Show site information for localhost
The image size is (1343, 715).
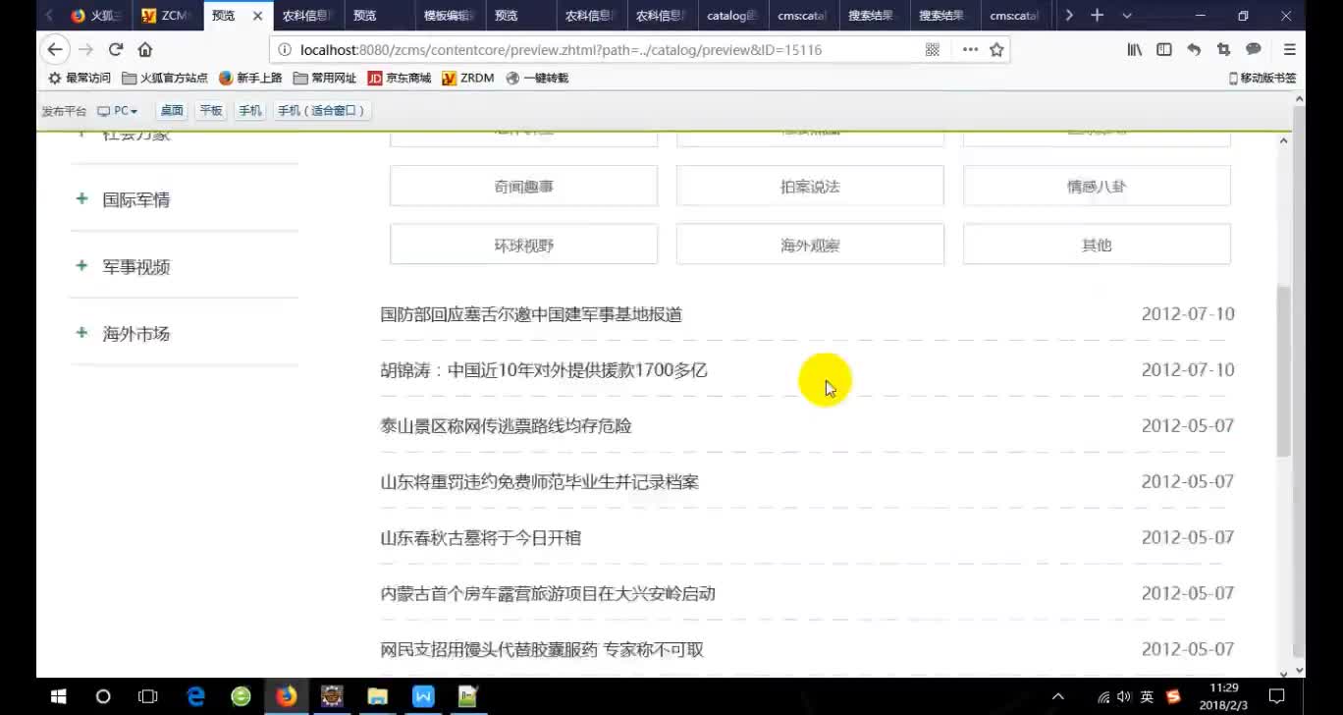point(285,50)
